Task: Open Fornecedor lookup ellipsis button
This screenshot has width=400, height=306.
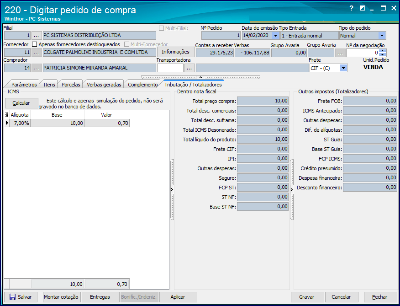Action: 37,53
